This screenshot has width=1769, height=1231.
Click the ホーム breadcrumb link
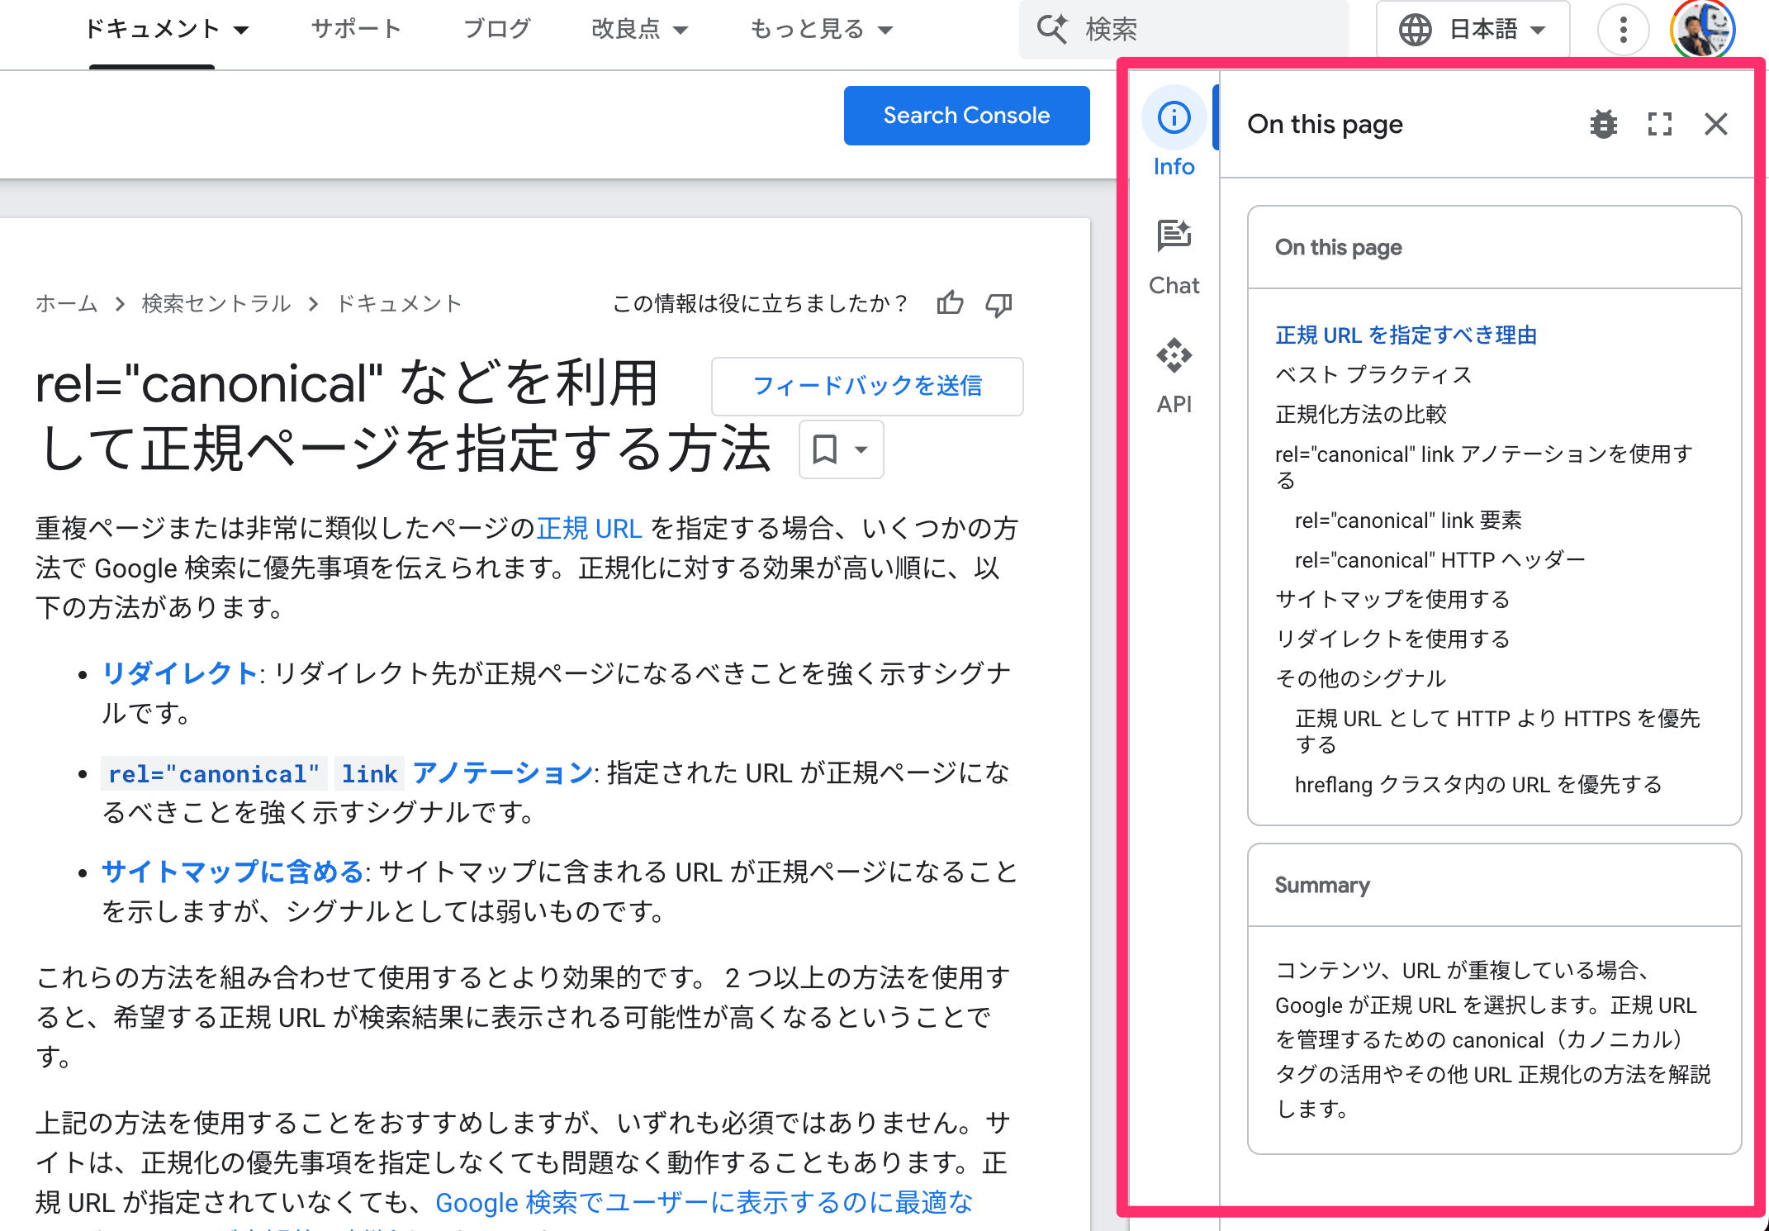(67, 303)
